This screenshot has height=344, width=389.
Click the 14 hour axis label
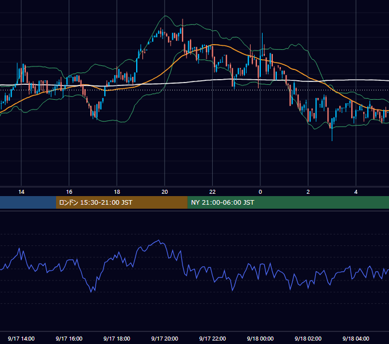tap(21, 192)
